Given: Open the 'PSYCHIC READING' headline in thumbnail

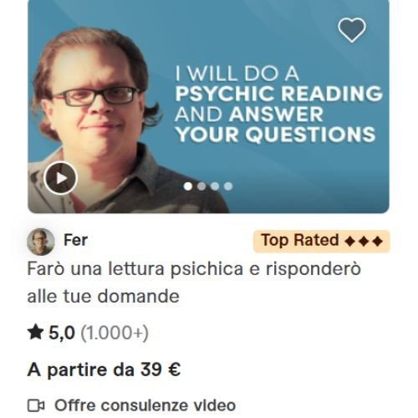Looking at the screenshot, I should point(278,94).
